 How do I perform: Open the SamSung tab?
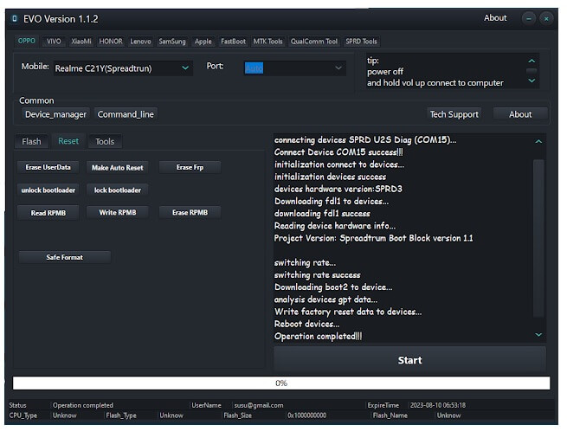pos(172,42)
